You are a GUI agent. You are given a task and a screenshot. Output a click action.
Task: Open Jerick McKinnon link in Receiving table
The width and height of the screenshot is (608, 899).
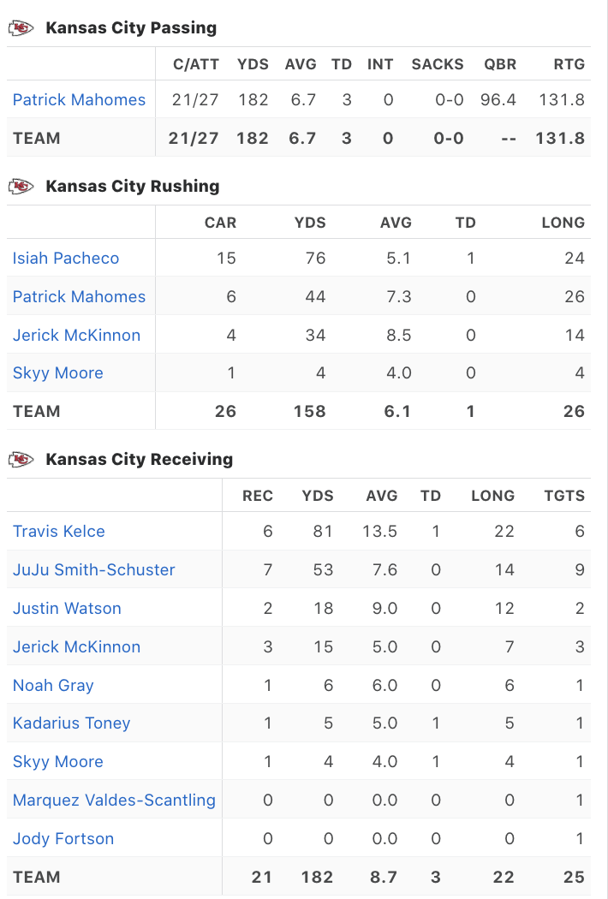(x=76, y=647)
